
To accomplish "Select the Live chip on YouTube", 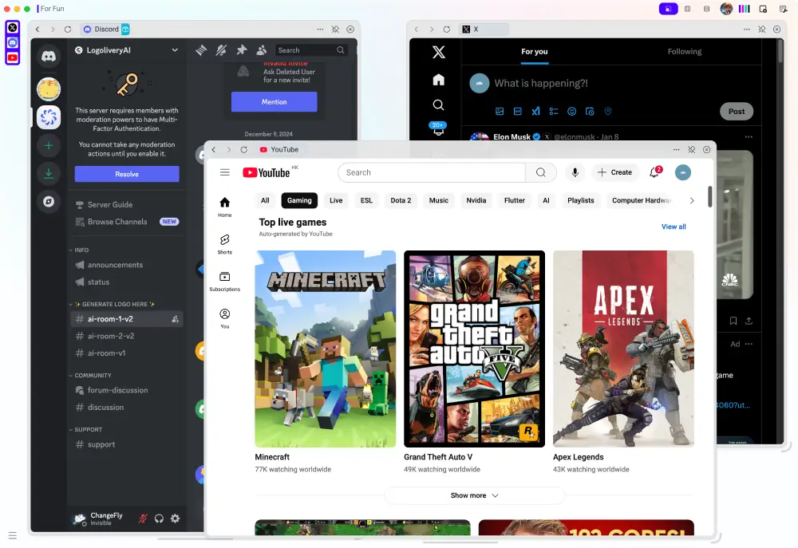I will coord(336,200).
